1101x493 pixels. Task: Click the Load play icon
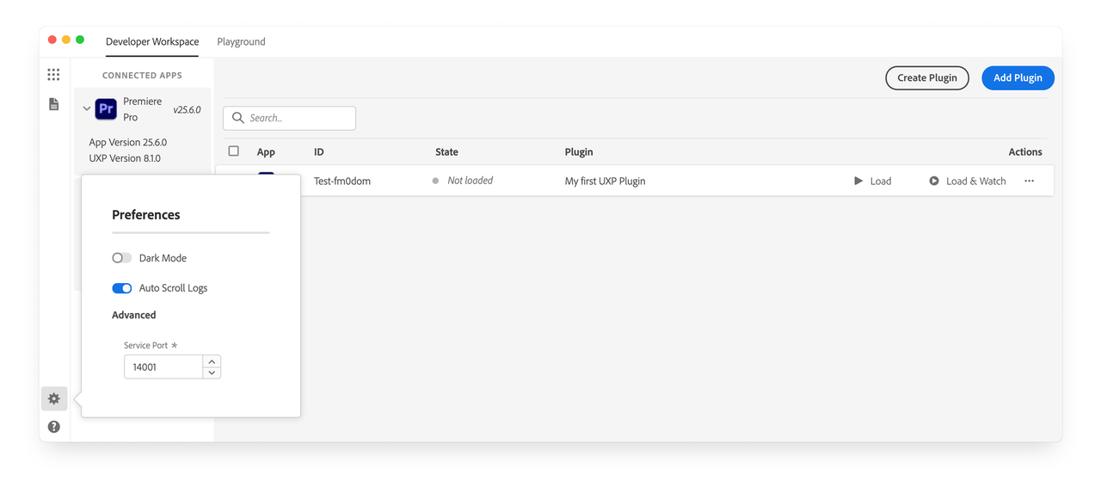pyautogui.click(x=858, y=181)
